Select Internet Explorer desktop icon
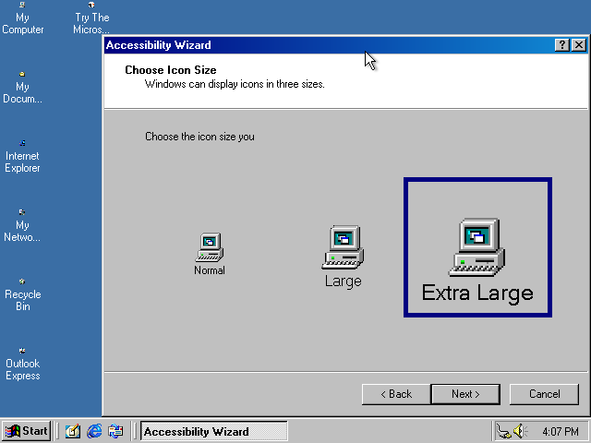Screen dimensions: 591x443 (22, 157)
